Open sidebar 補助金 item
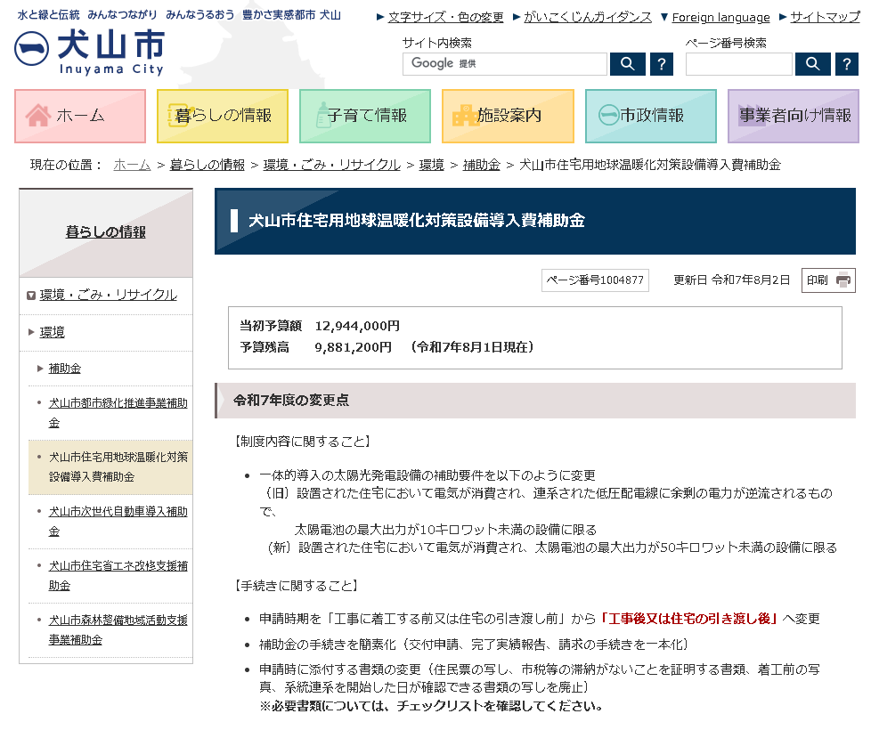Image resolution: width=871 pixels, height=730 pixels. tap(64, 368)
